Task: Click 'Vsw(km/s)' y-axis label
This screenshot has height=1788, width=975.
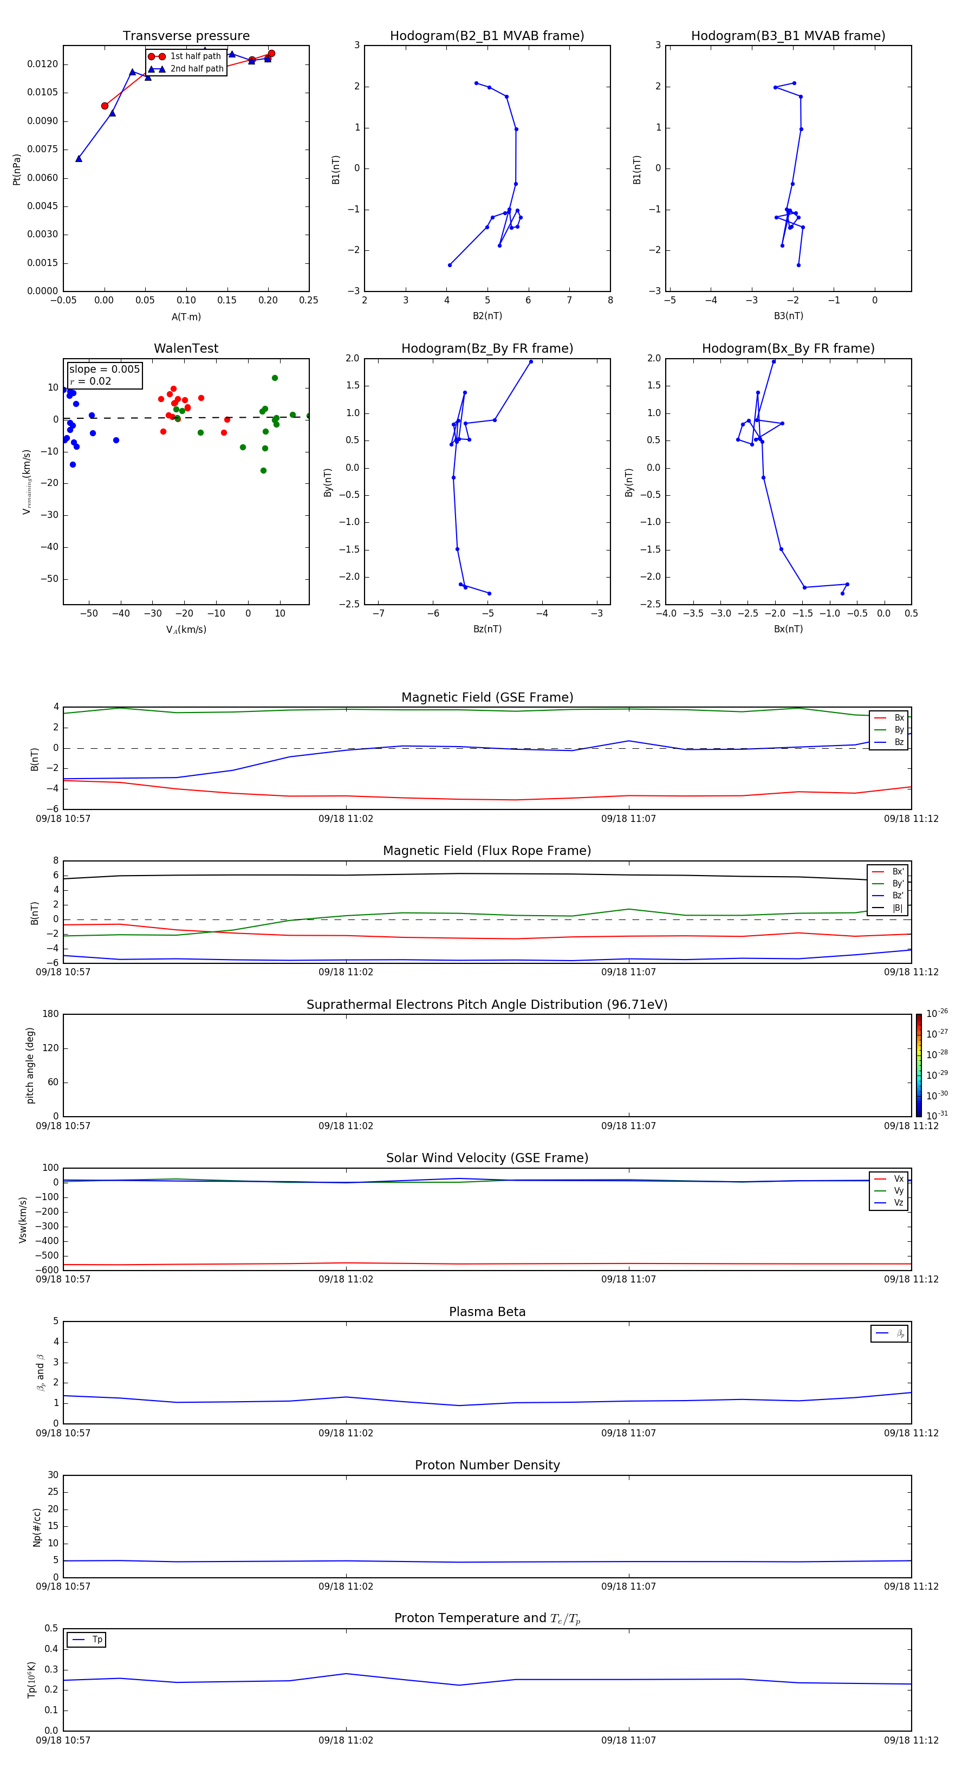Action: pyautogui.click(x=23, y=1220)
